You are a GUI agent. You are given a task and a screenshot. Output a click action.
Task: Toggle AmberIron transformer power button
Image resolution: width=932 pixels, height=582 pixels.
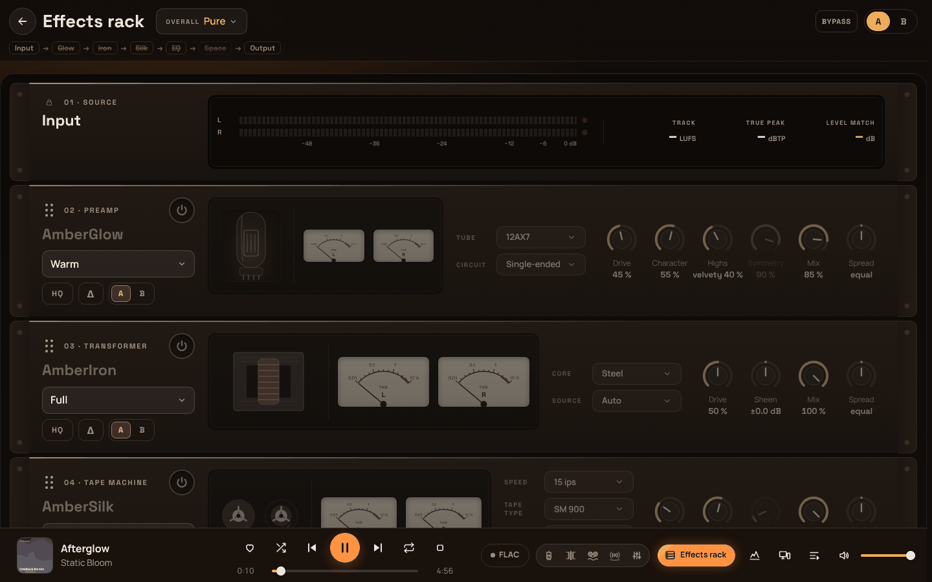tap(182, 346)
